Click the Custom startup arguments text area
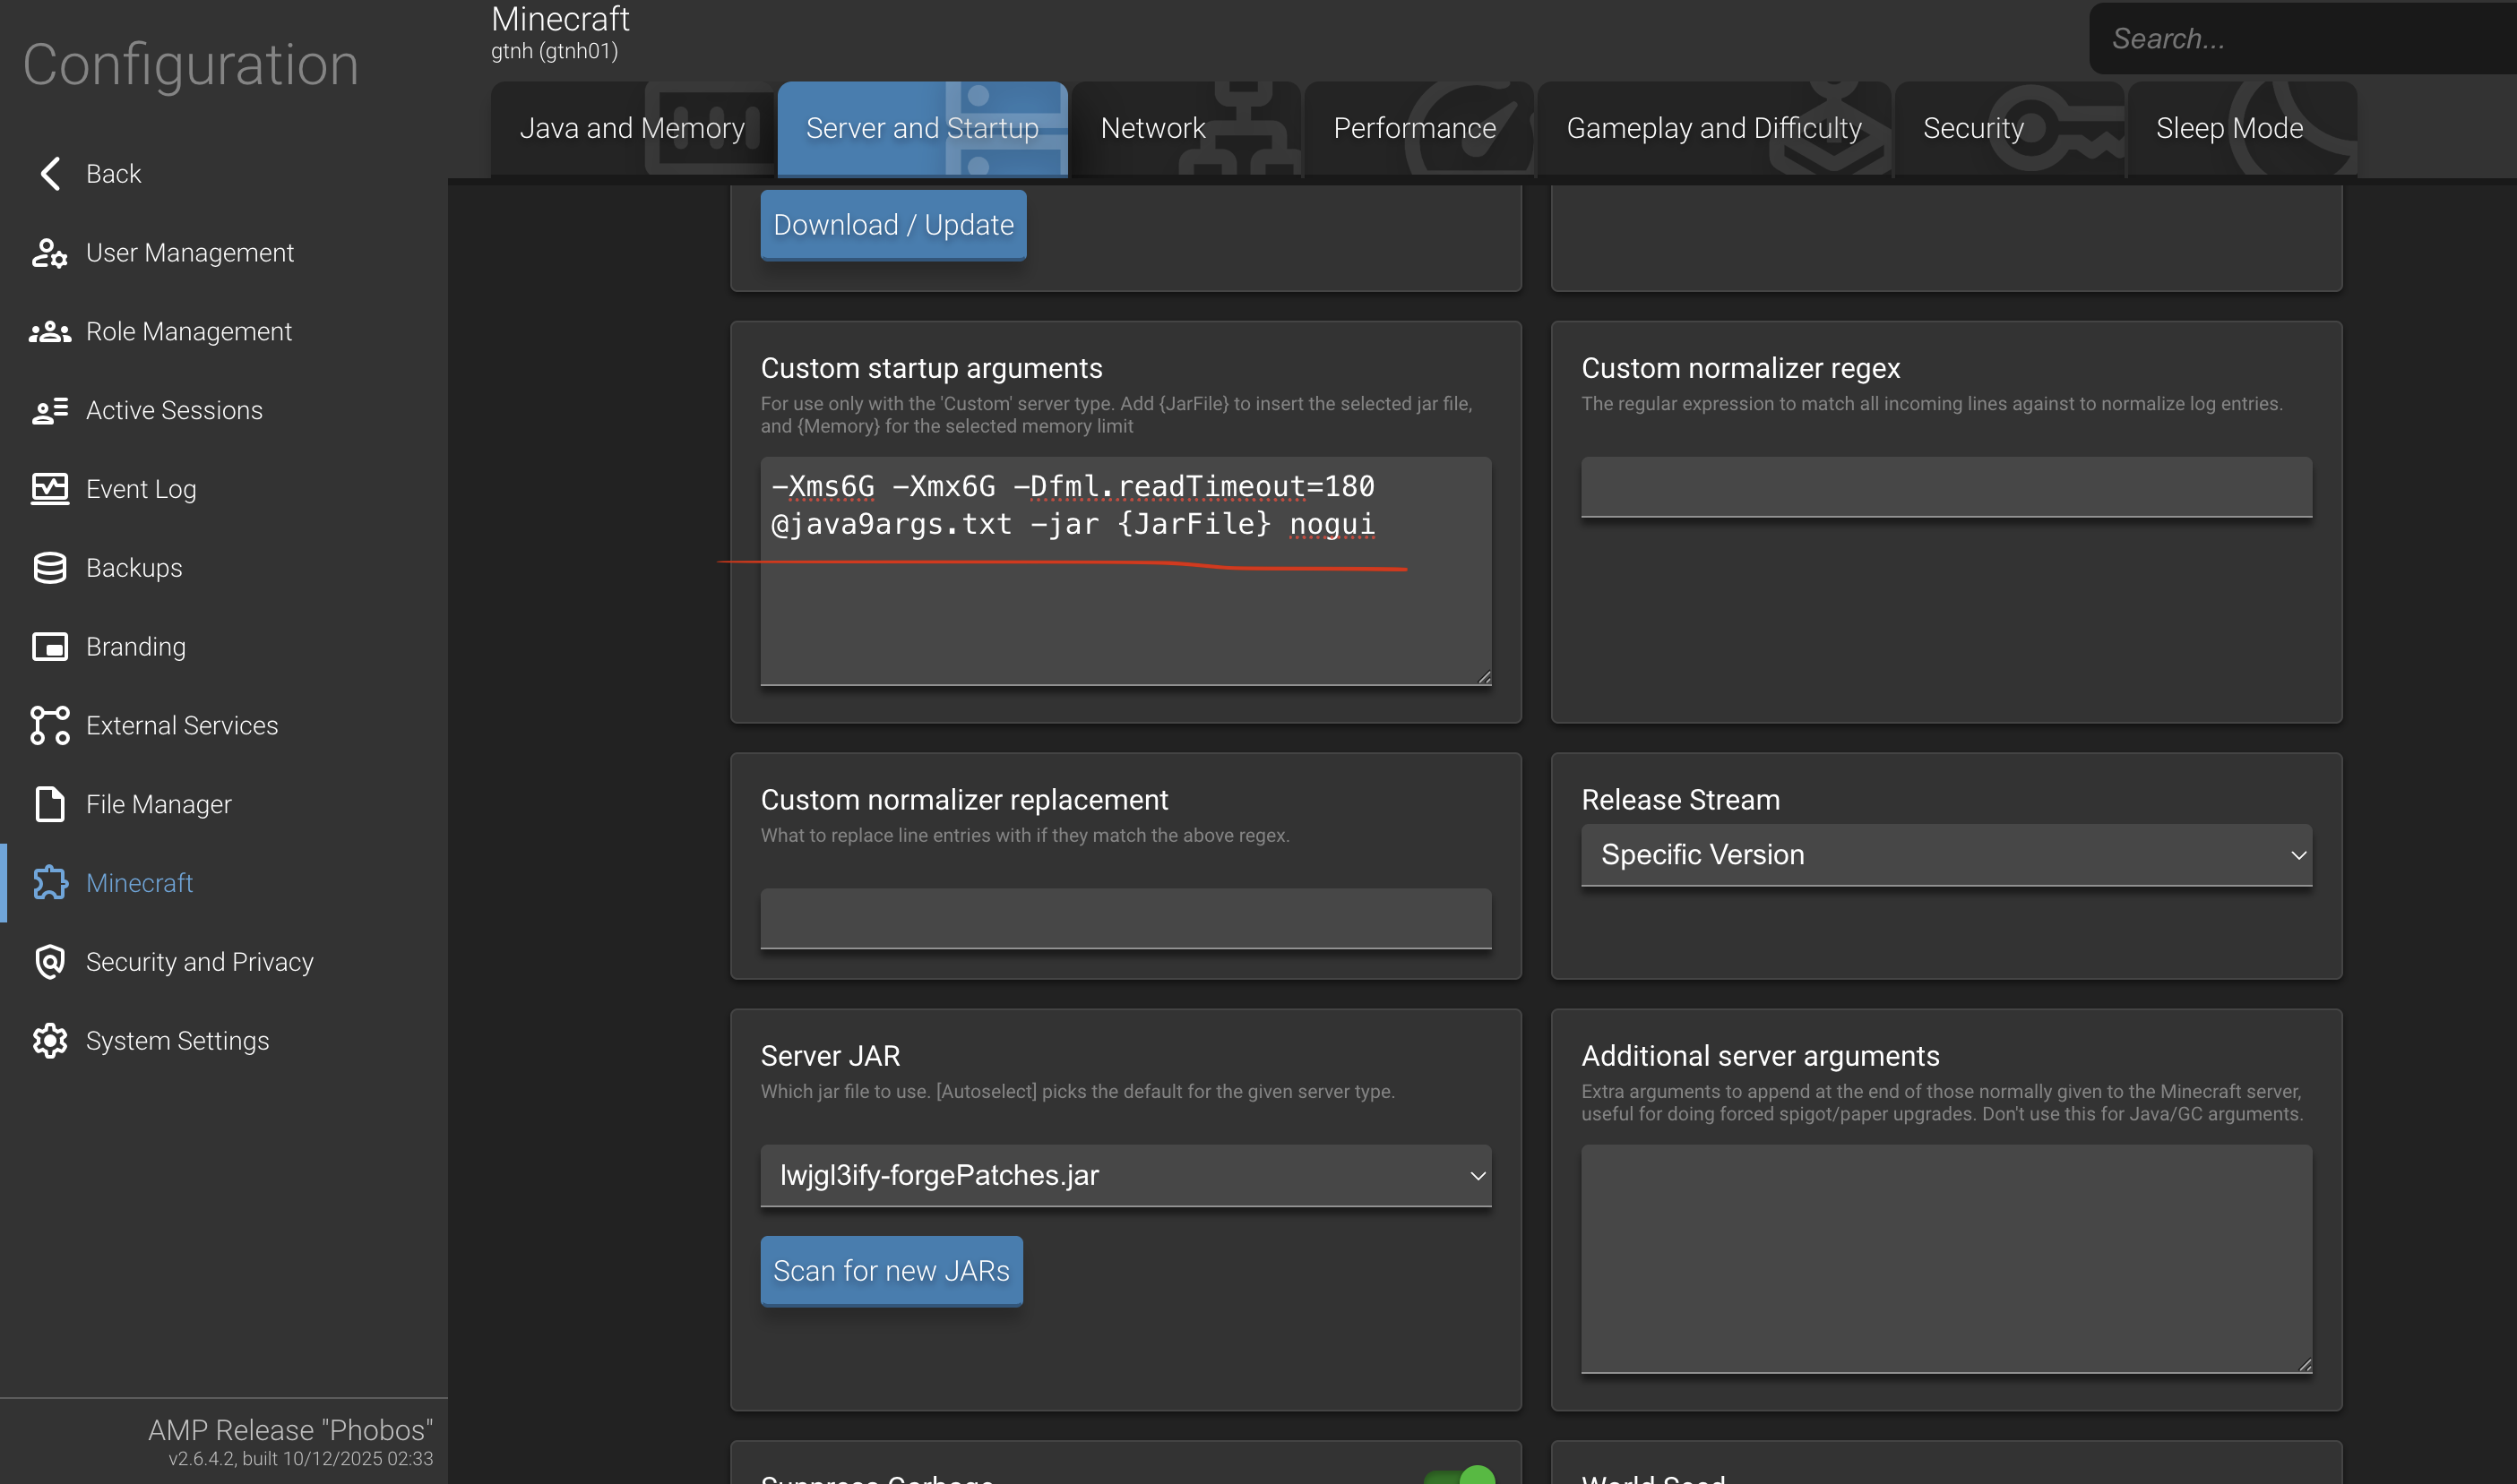 point(1125,571)
